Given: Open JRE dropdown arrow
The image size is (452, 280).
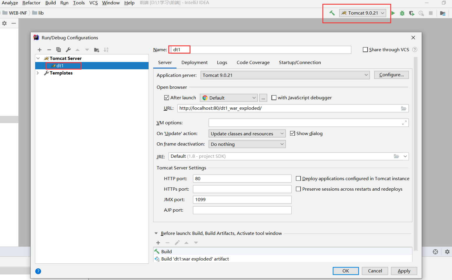Looking at the screenshot, I should (x=405, y=156).
